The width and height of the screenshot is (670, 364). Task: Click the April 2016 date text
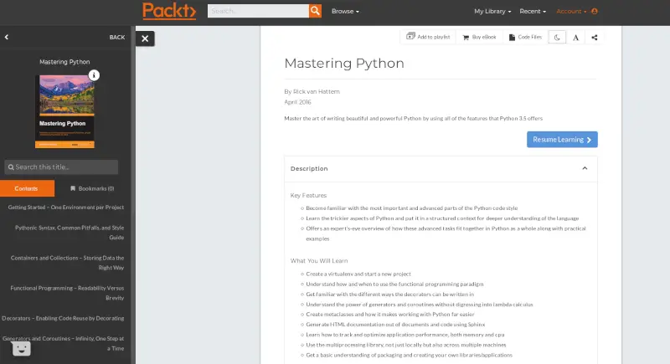[298, 102]
